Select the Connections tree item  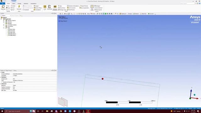10,26
